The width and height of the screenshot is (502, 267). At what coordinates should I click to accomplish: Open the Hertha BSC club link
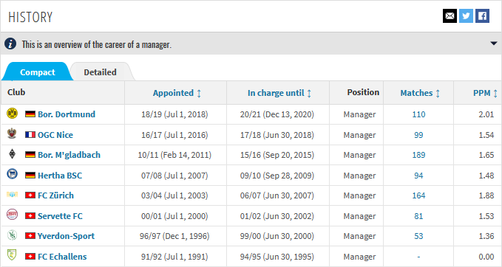[x=60, y=176]
